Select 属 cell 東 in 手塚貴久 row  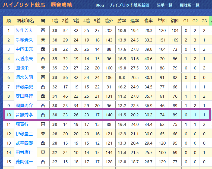[43, 40]
